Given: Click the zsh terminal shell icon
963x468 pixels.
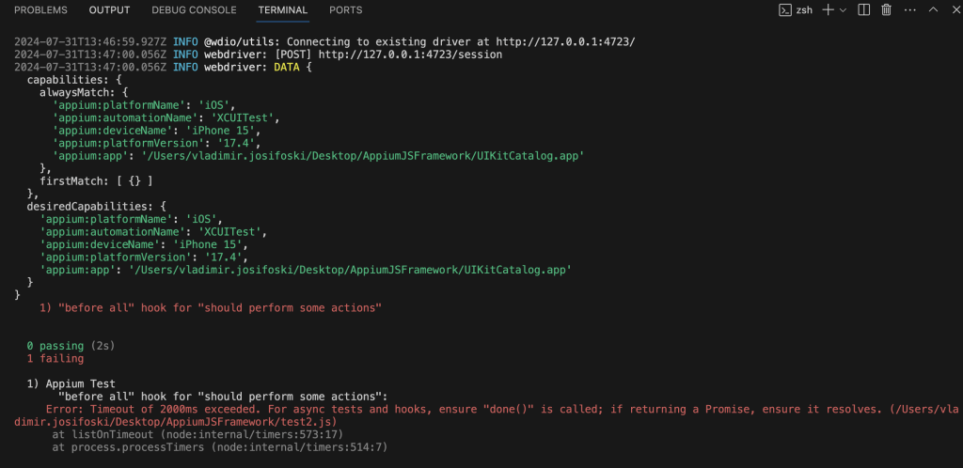Looking at the screenshot, I should click(785, 9).
